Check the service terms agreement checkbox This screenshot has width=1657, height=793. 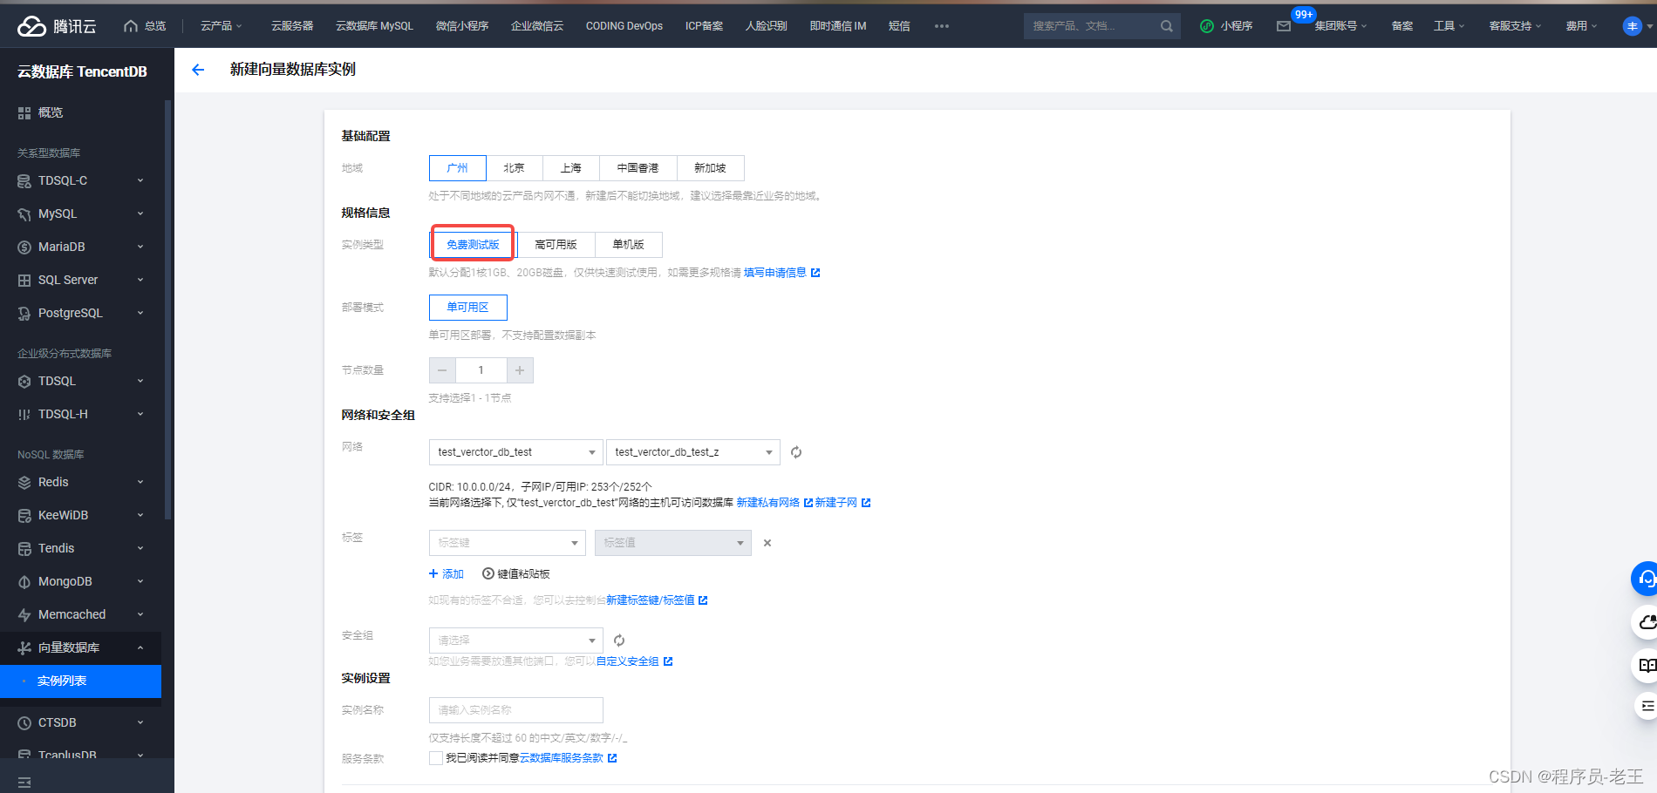coord(435,758)
